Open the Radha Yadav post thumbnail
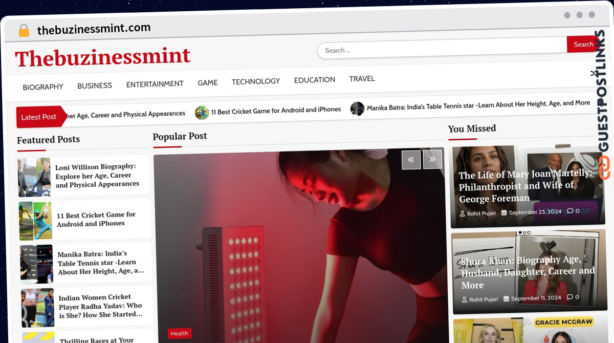The image size is (614, 343). click(x=38, y=308)
